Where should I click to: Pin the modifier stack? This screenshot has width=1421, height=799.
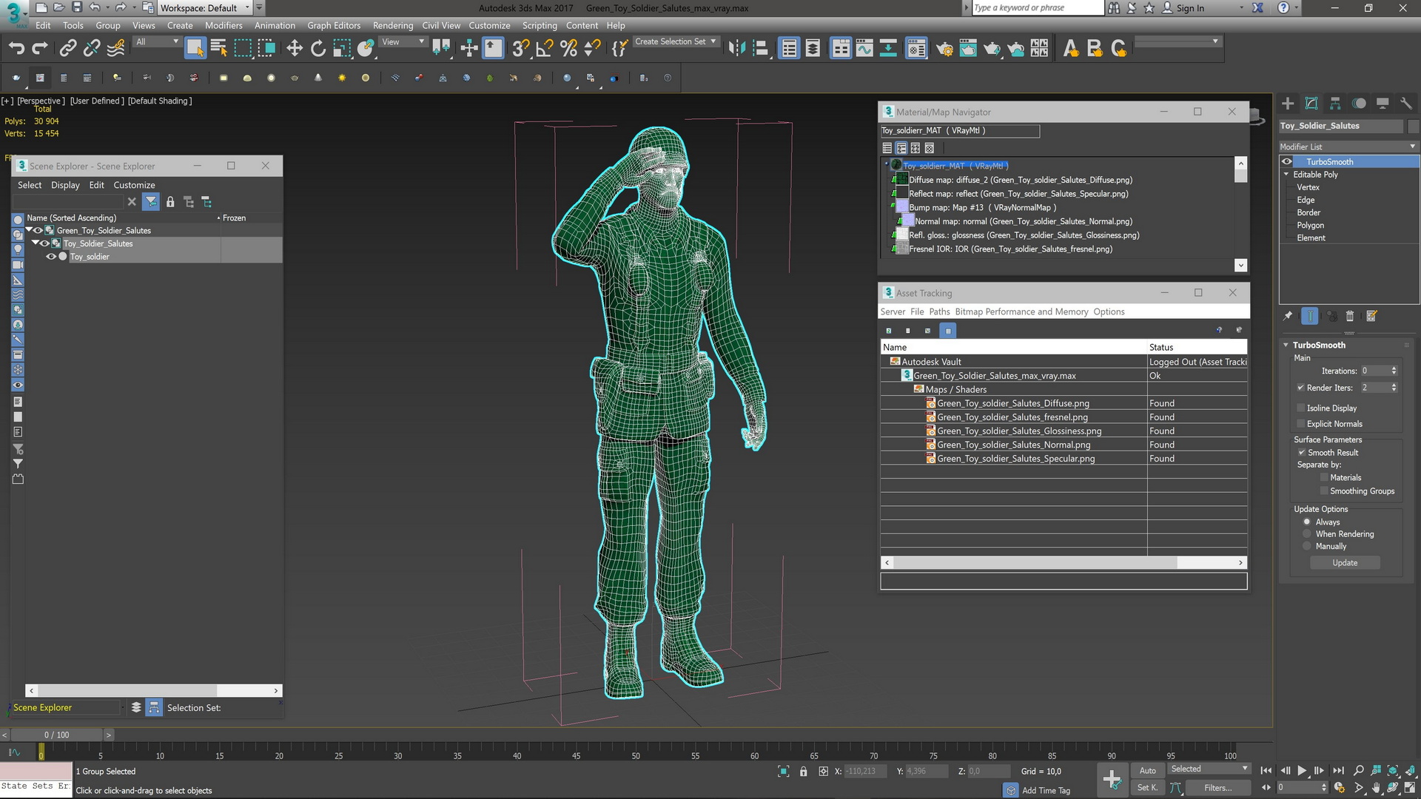click(x=1288, y=316)
